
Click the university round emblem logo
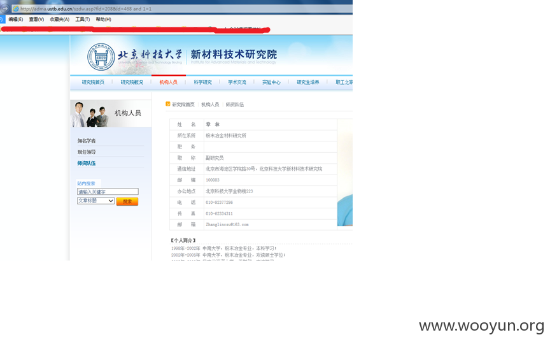click(101, 57)
